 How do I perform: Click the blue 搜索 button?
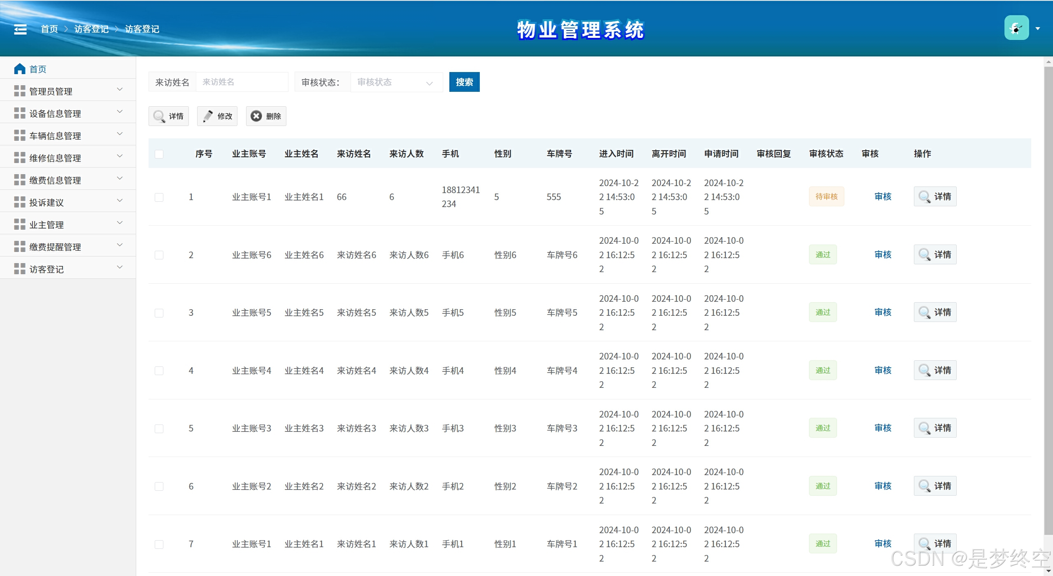pos(464,82)
